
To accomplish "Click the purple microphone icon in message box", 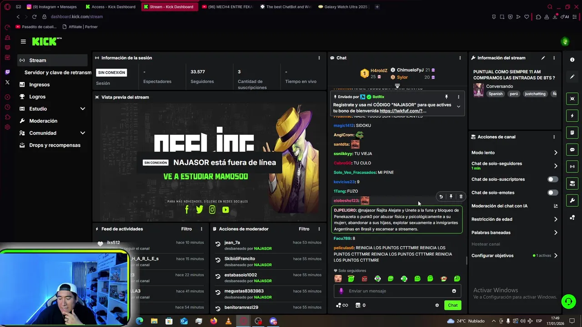I will click(x=341, y=291).
